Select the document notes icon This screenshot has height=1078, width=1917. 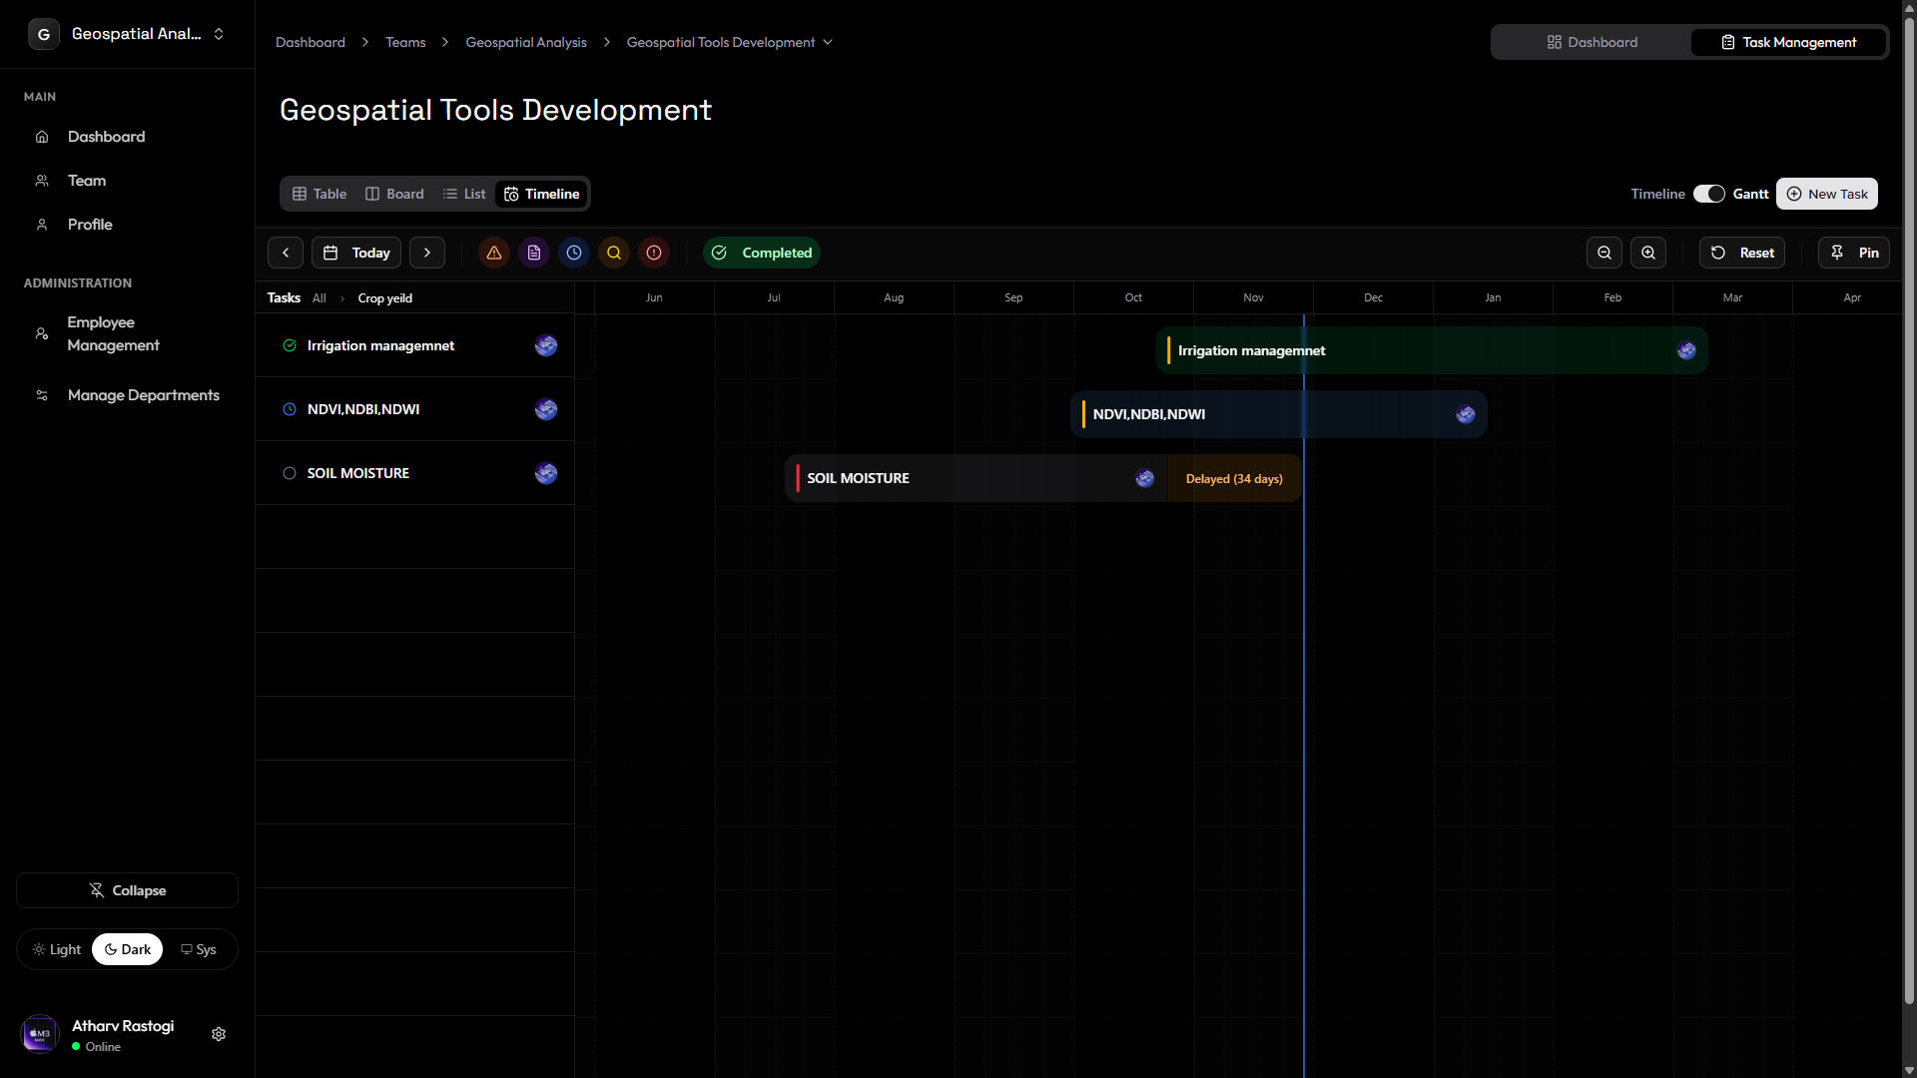[534, 253]
